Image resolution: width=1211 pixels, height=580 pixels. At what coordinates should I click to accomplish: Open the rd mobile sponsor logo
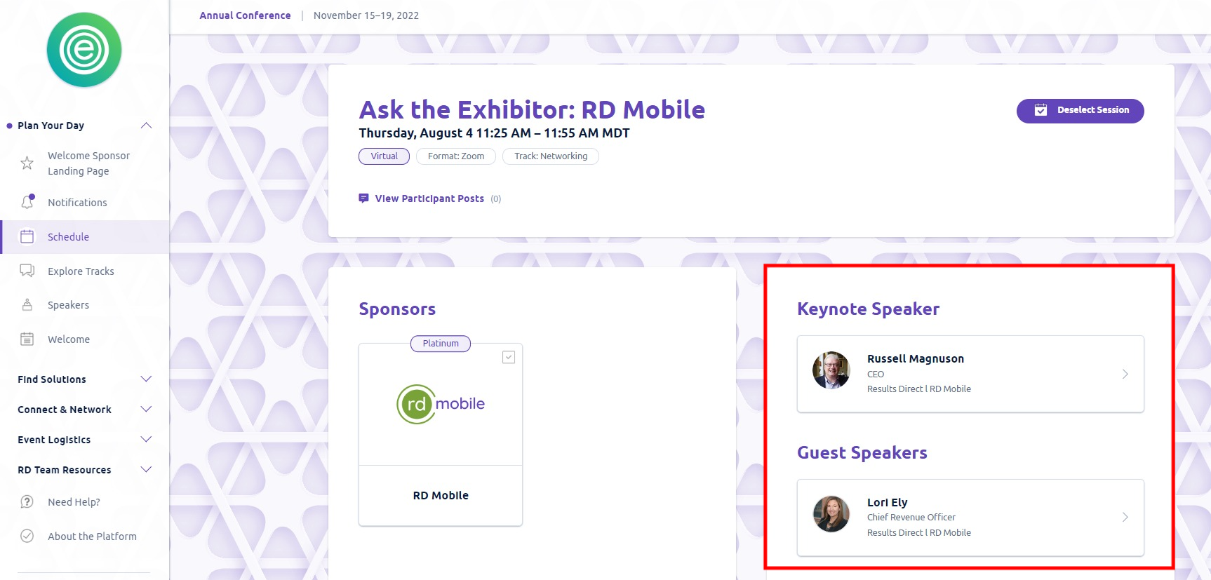click(441, 404)
